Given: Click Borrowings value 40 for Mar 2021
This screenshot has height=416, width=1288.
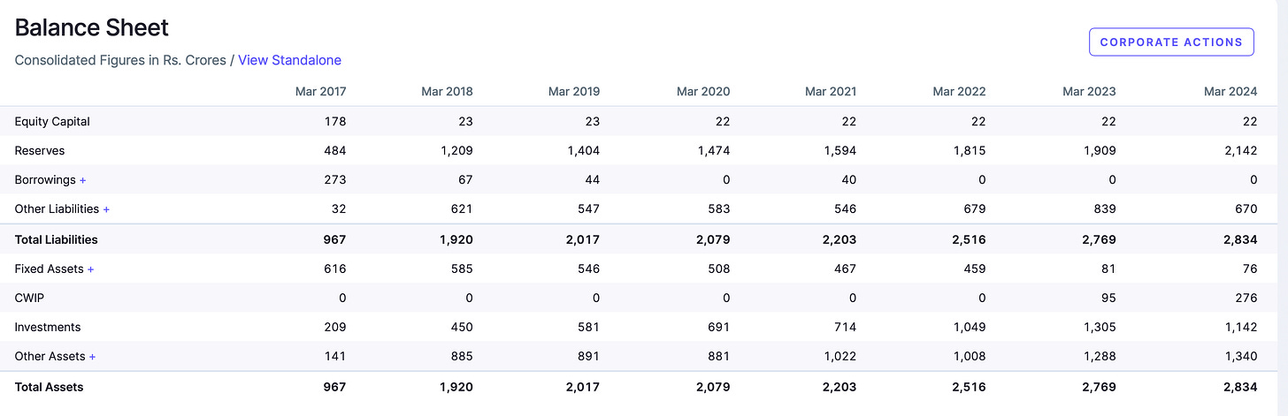Looking at the screenshot, I should coord(847,180).
